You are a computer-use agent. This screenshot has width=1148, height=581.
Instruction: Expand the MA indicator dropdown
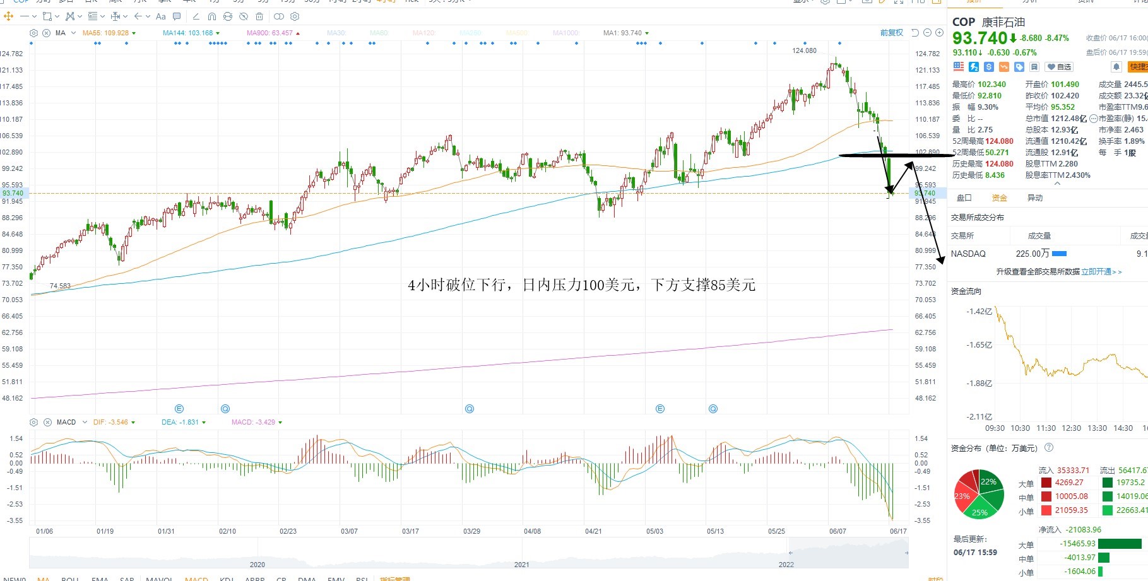coord(73,33)
